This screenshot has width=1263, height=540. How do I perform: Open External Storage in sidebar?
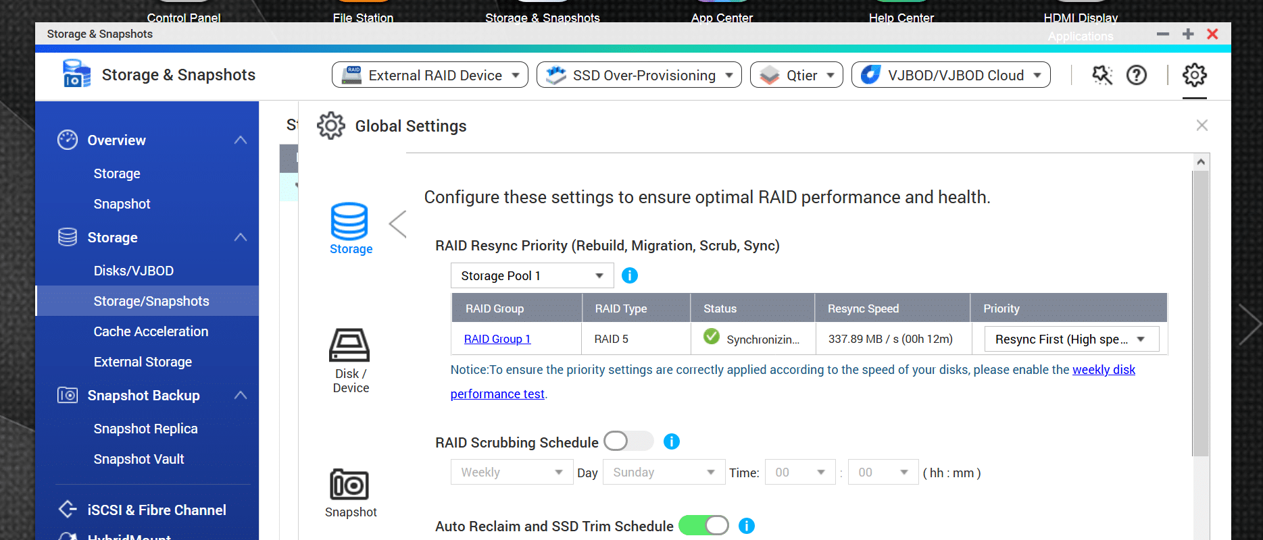coord(143,362)
